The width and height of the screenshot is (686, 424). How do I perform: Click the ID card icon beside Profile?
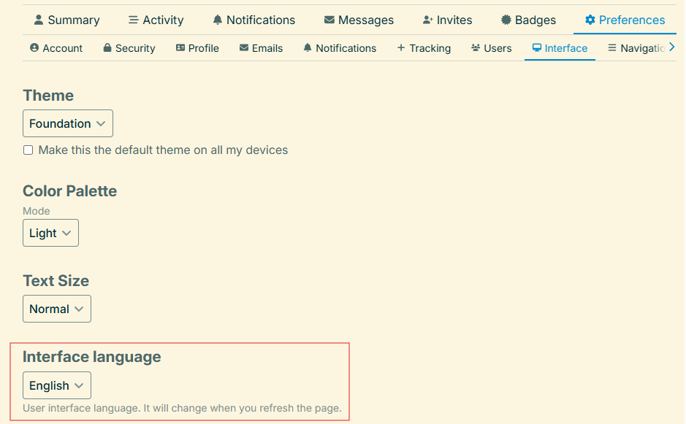[x=180, y=47]
